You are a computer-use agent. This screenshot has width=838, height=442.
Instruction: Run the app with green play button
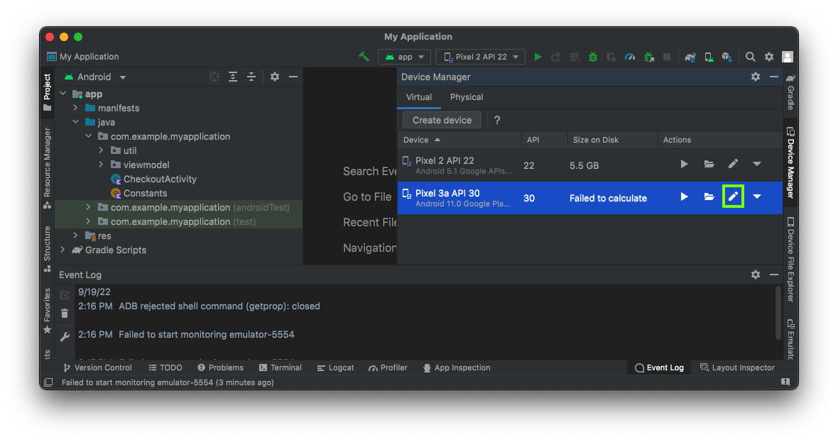tap(538, 57)
